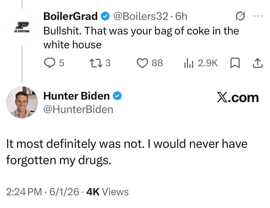This screenshot has height=208, width=270.
Task: Open the @HunterBiden handle link
Action: click(x=78, y=109)
